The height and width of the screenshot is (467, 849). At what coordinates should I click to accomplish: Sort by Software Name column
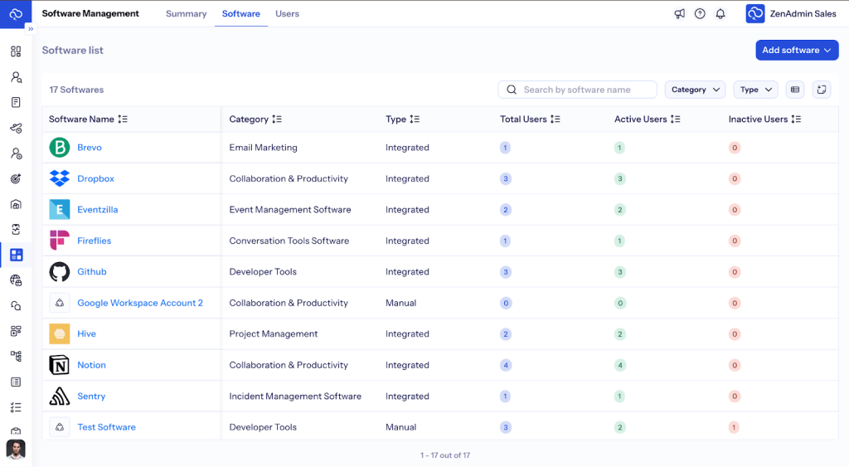tap(123, 119)
